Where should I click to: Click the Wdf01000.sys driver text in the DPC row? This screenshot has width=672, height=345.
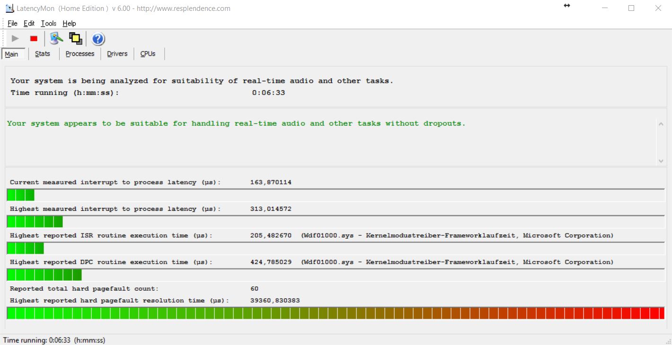[x=457, y=262]
